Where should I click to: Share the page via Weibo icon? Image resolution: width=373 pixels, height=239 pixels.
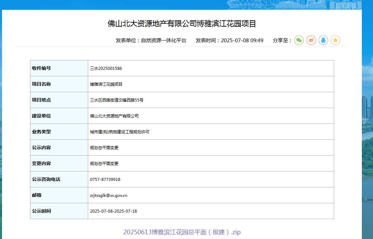click(311, 40)
